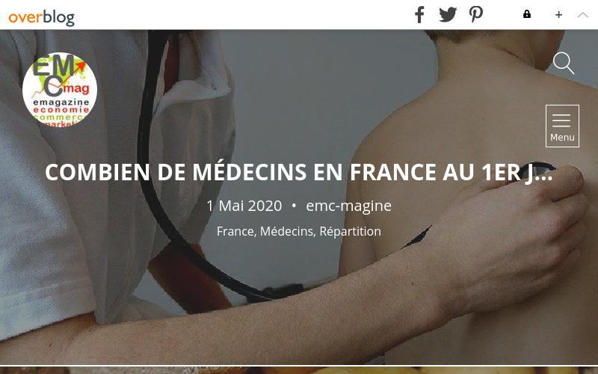The width and height of the screenshot is (598, 374).
Task: Click the 1 Mai 2020 date
Action: [244, 206]
